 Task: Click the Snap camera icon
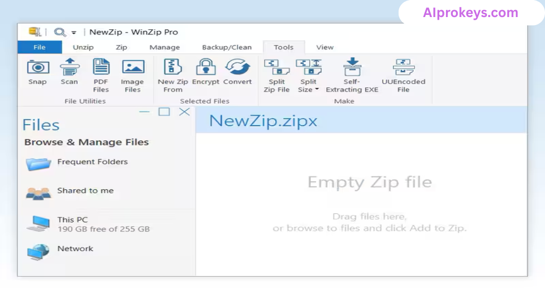38,67
